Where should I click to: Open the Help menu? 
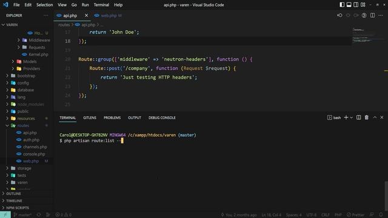[118, 5]
